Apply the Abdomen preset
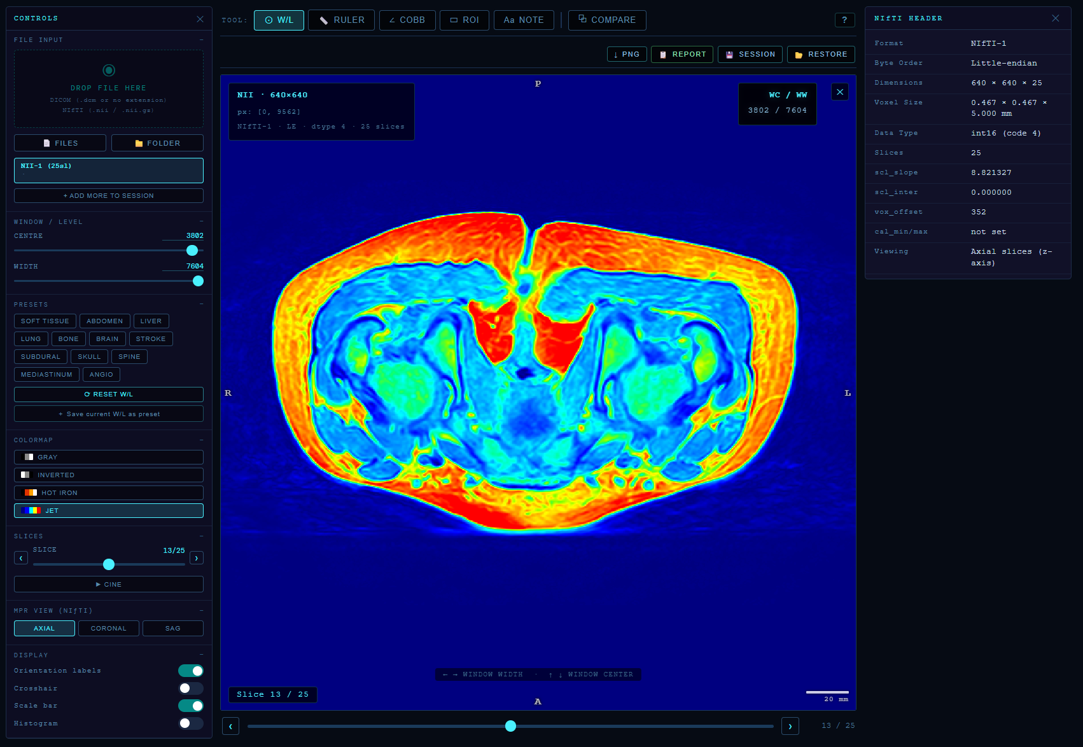 (x=105, y=321)
